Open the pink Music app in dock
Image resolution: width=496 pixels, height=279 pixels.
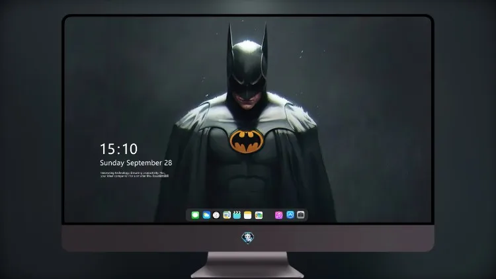tap(278, 215)
